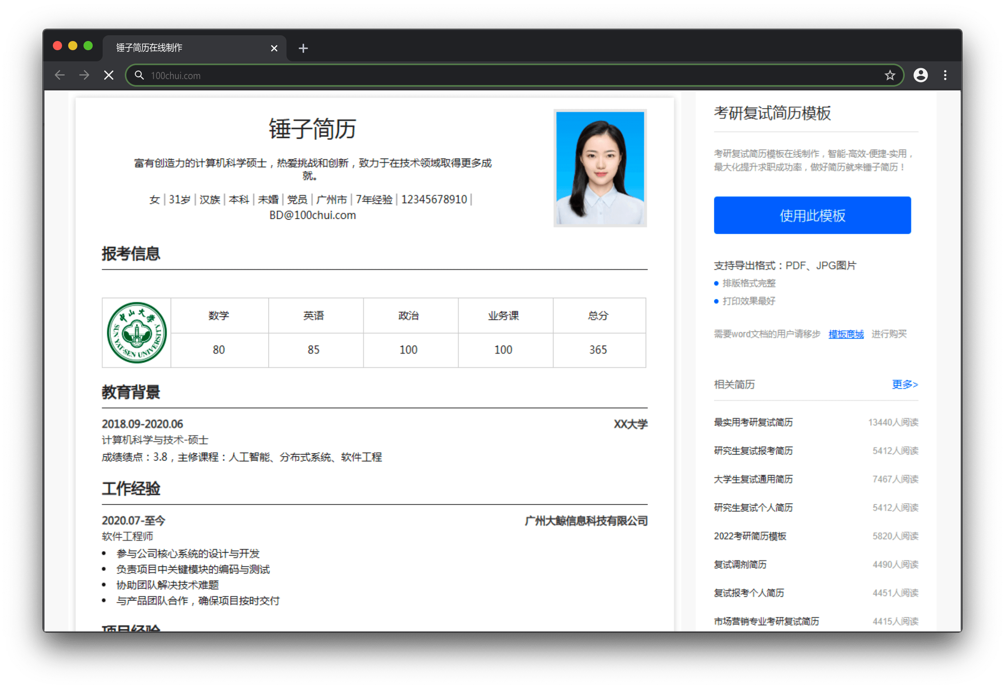
Task: Open a new tab with the plus icon
Action: pyautogui.click(x=303, y=48)
